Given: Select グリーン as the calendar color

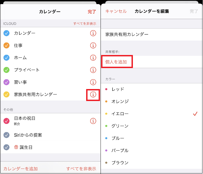Looking at the screenshot, I should (x=120, y=126).
